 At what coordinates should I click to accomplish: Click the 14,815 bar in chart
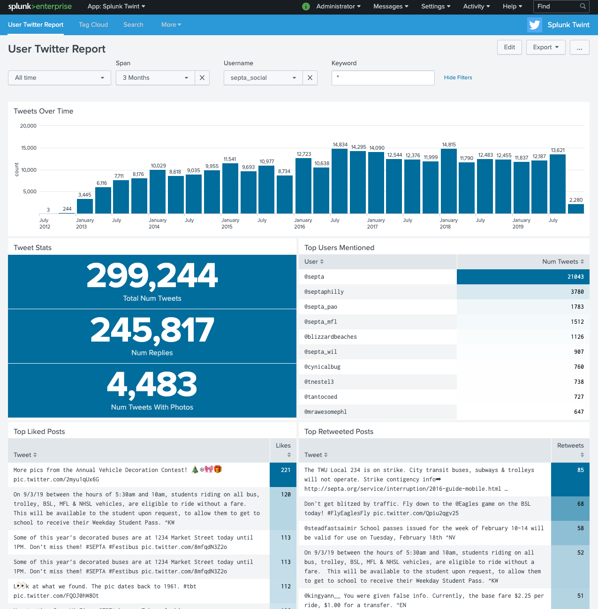[x=449, y=181]
